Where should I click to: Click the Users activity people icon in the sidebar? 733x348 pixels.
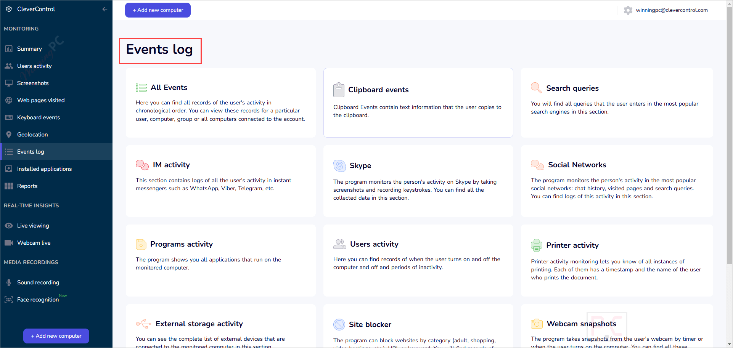(9, 66)
